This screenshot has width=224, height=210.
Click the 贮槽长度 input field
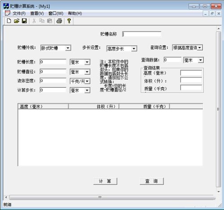click(53, 62)
